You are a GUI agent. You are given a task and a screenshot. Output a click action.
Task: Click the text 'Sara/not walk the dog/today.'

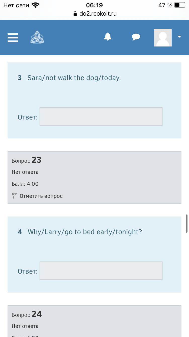74,78
